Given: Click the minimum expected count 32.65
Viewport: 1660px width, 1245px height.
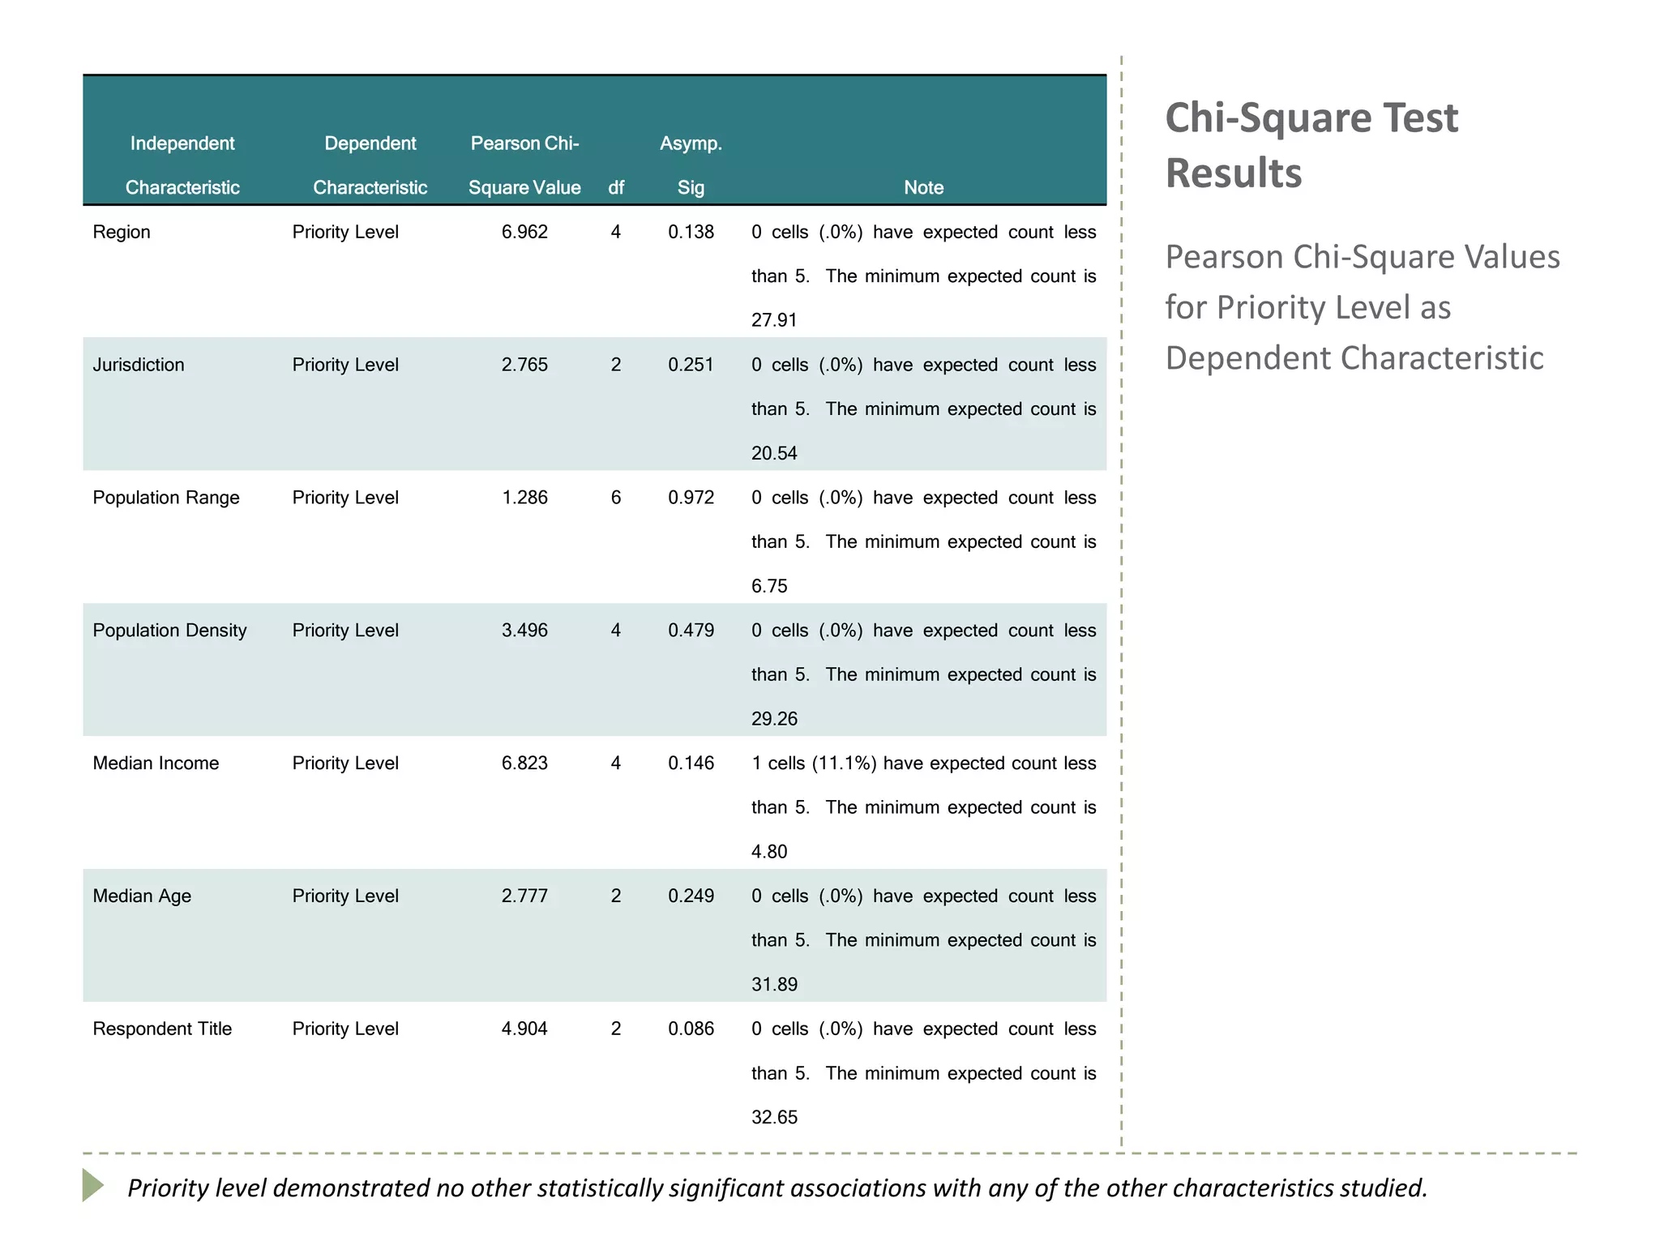Looking at the screenshot, I should pyautogui.click(x=774, y=1118).
